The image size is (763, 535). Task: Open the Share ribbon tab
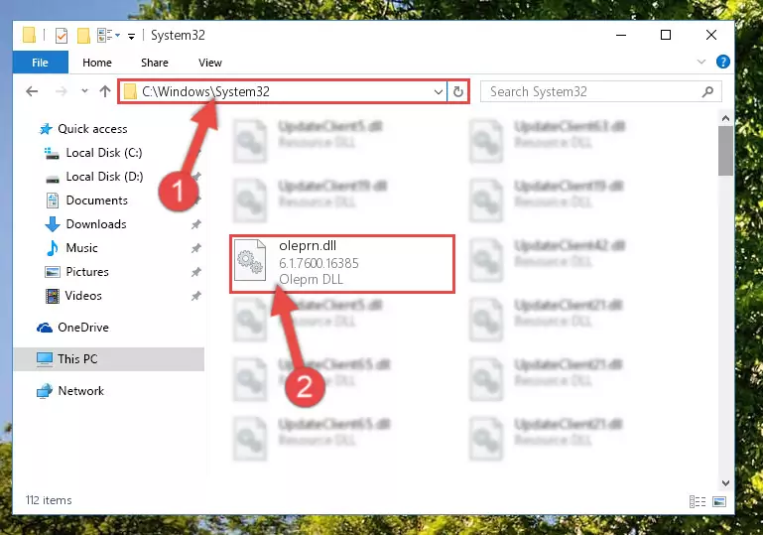click(x=154, y=63)
